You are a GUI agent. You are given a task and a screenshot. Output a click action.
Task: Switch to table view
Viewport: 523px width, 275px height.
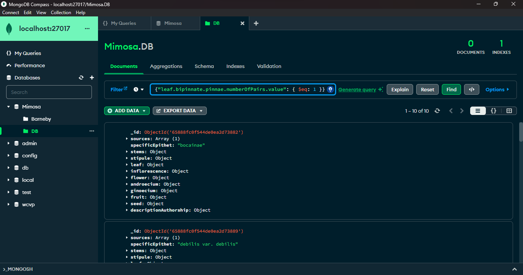[509, 111]
